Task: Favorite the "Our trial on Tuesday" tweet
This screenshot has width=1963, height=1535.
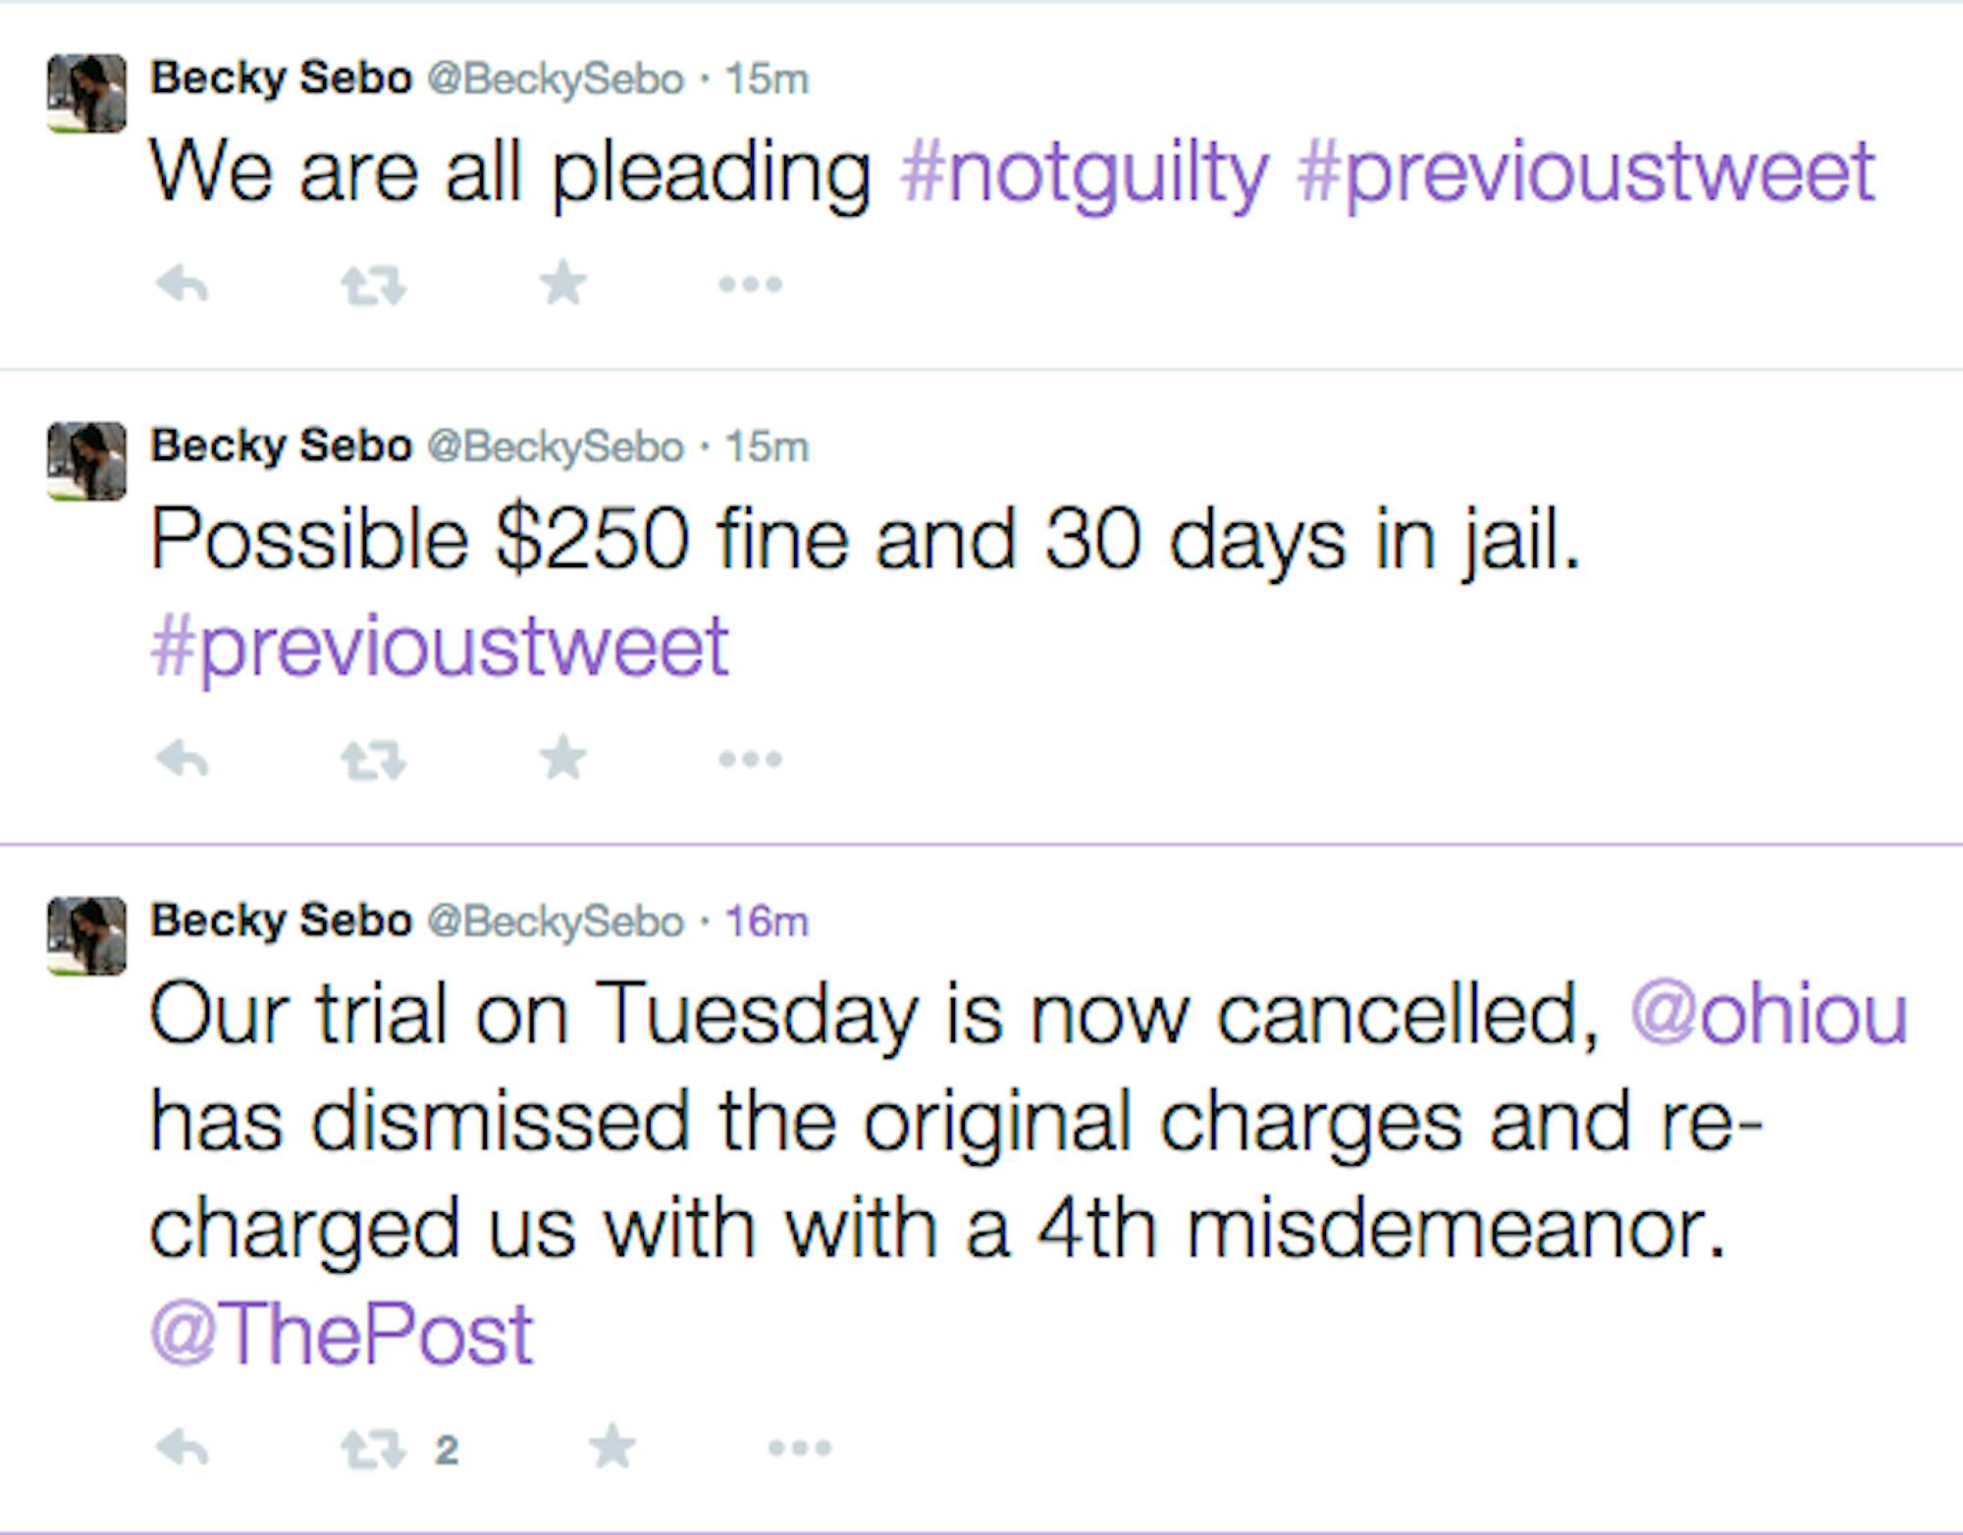Action: click(612, 1448)
